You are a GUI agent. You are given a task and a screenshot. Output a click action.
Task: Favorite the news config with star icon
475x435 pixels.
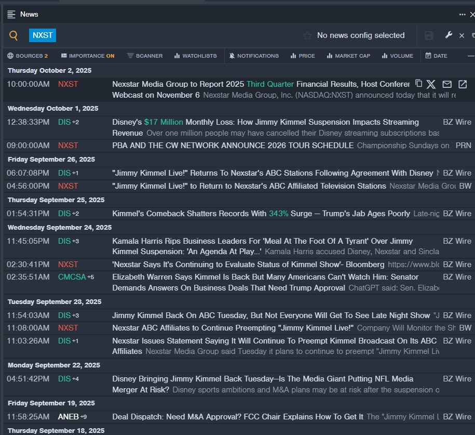[x=307, y=36]
